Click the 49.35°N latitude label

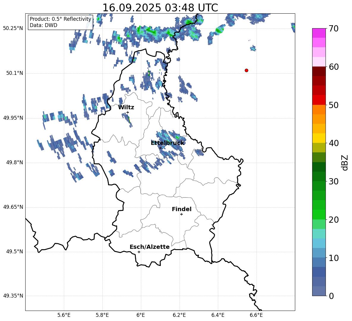(13, 296)
